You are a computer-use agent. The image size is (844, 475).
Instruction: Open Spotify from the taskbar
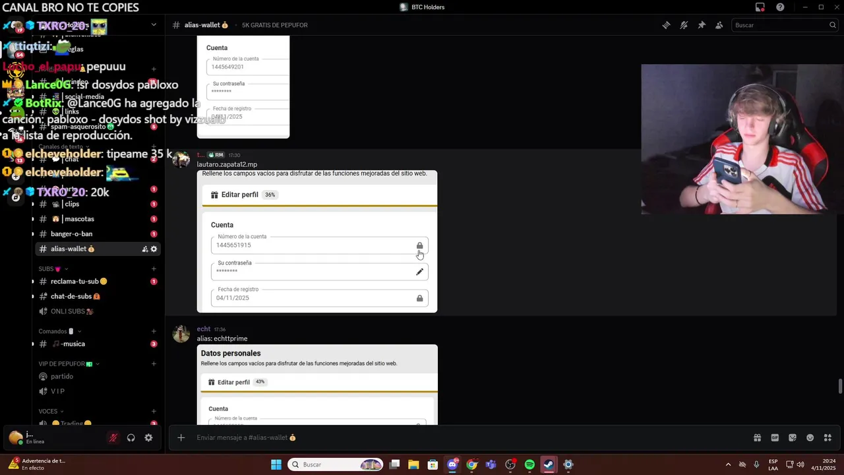coord(529,464)
